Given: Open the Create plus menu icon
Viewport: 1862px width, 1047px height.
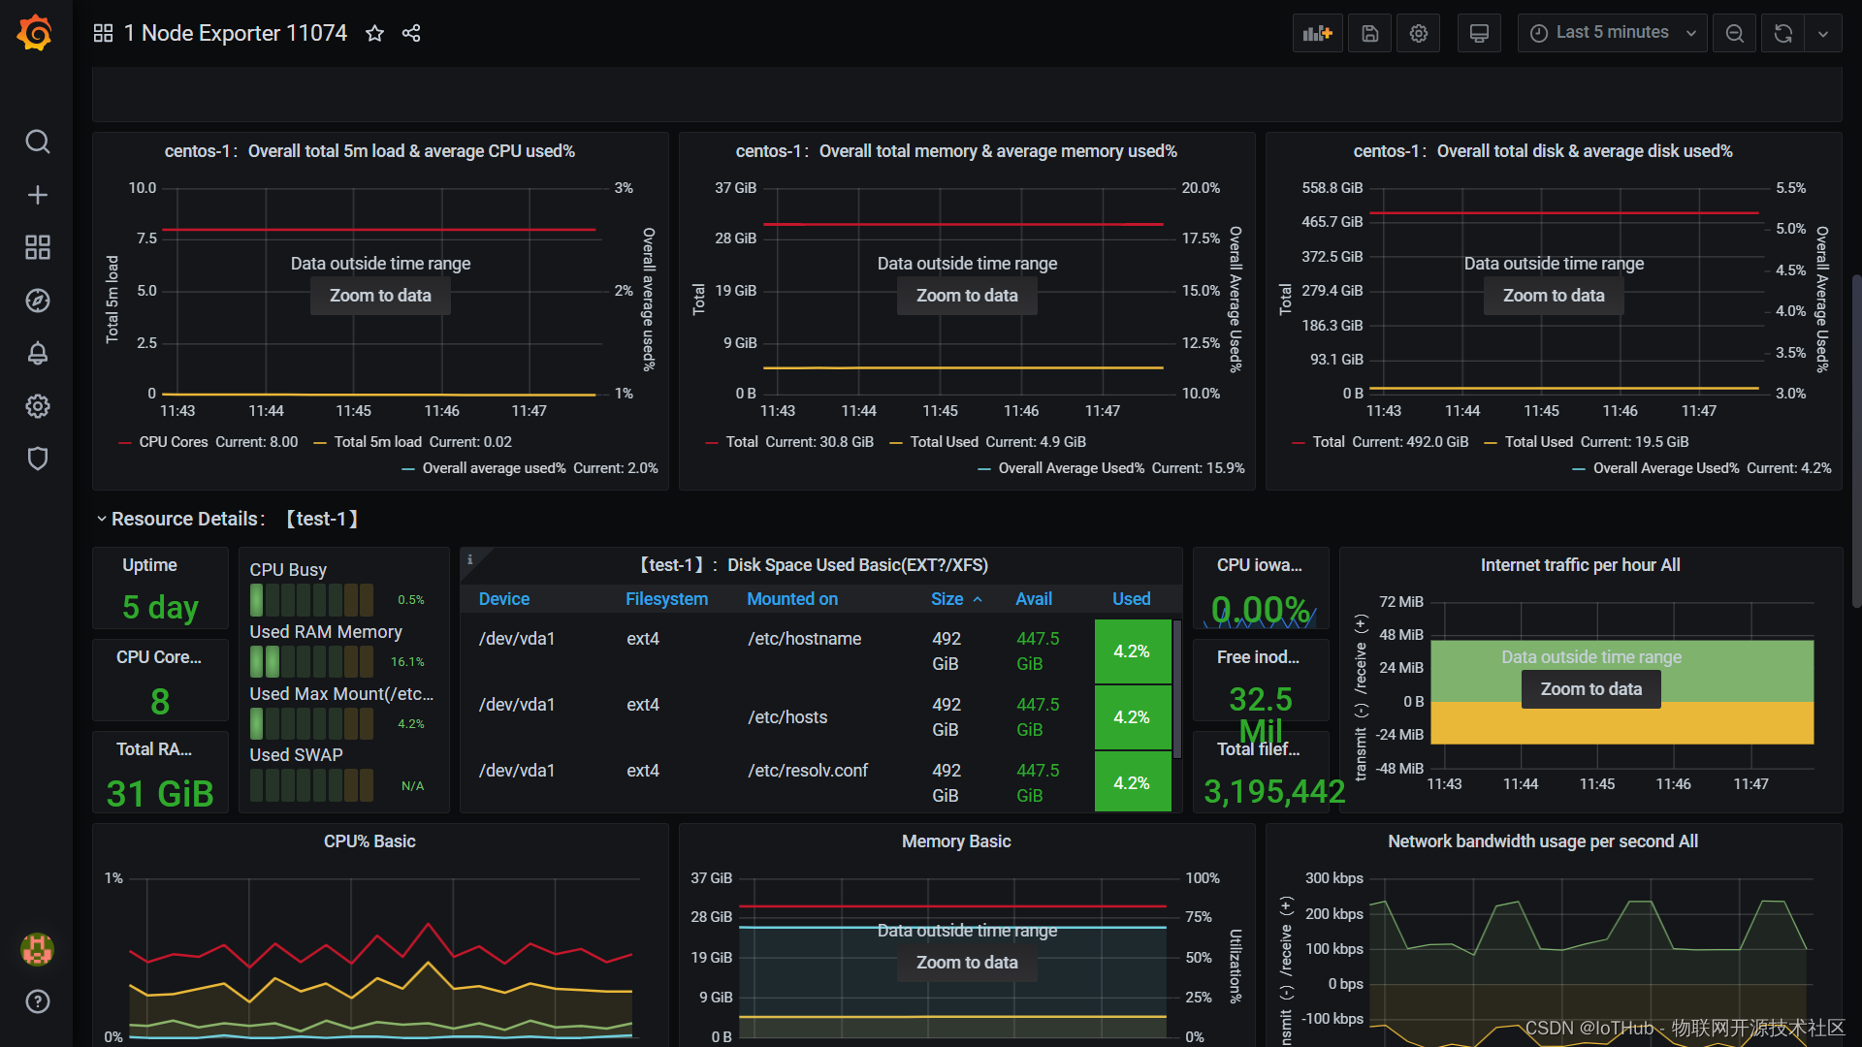Looking at the screenshot, I should (37, 195).
